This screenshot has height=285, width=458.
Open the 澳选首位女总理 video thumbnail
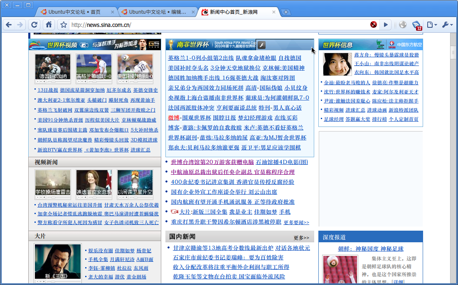(94, 183)
